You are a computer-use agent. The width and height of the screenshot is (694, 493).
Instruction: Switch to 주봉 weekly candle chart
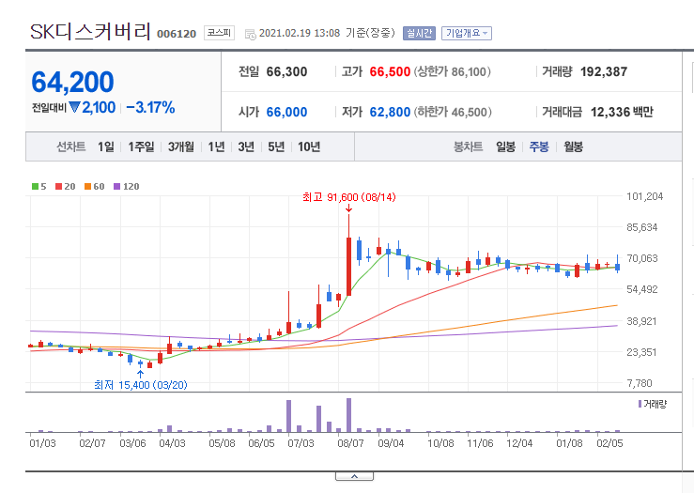click(539, 146)
